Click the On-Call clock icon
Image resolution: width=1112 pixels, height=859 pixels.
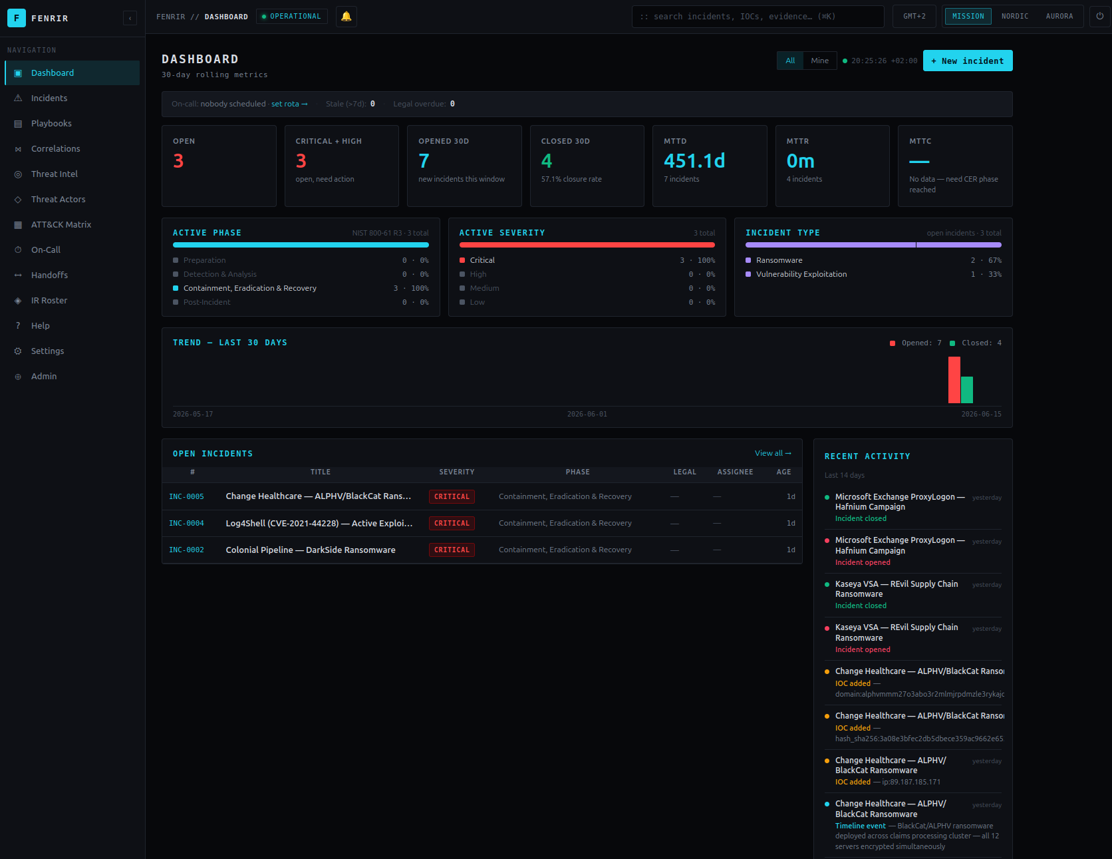[18, 250]
